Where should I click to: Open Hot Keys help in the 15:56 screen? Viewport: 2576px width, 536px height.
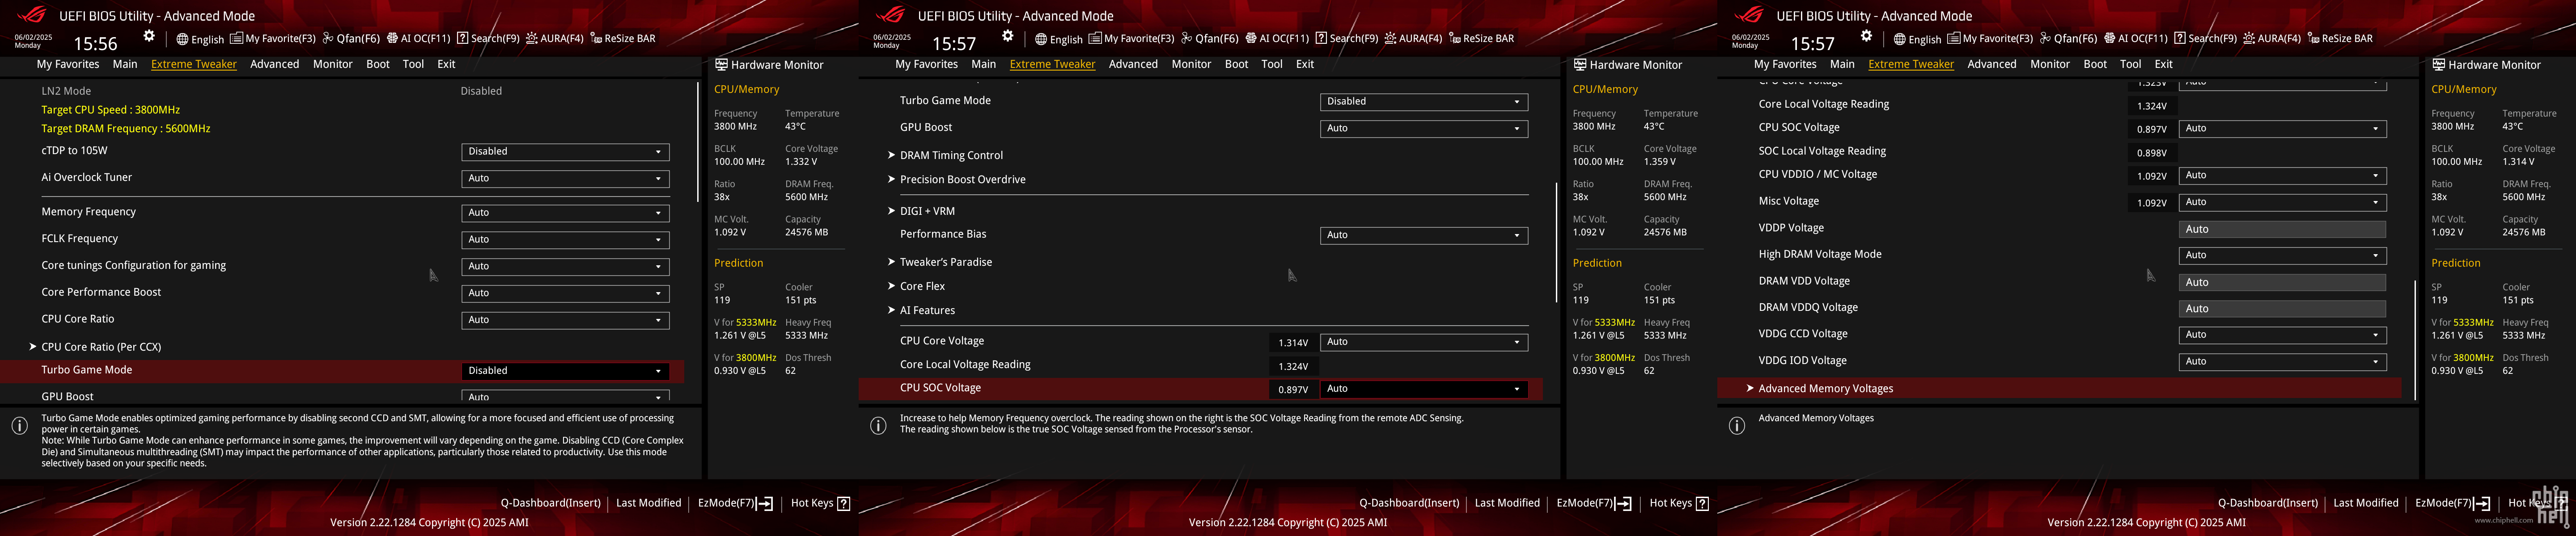click(x=820, y=503)
